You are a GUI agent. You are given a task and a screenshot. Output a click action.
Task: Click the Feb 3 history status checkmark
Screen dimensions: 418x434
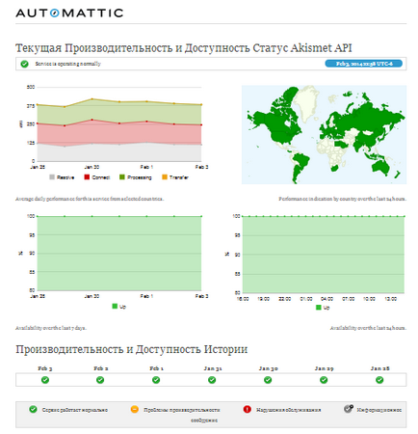click(x=45, y=380)
